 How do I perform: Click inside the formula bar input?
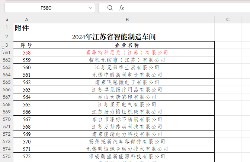pos(186,8)
